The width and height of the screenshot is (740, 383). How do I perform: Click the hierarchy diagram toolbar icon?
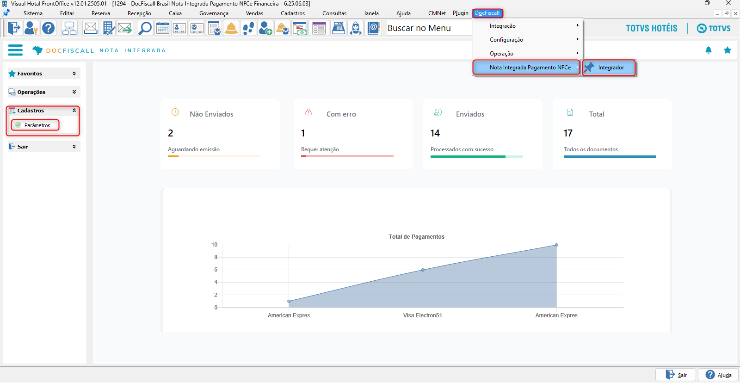point(69,28)
